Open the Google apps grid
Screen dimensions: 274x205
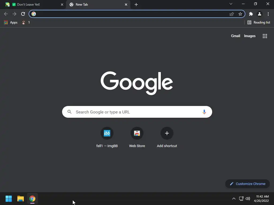(x=265, y=36)
